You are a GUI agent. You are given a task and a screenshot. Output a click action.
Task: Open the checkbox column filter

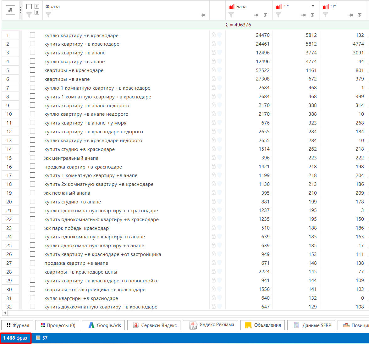pyautogui.click(x=29, y=15)
